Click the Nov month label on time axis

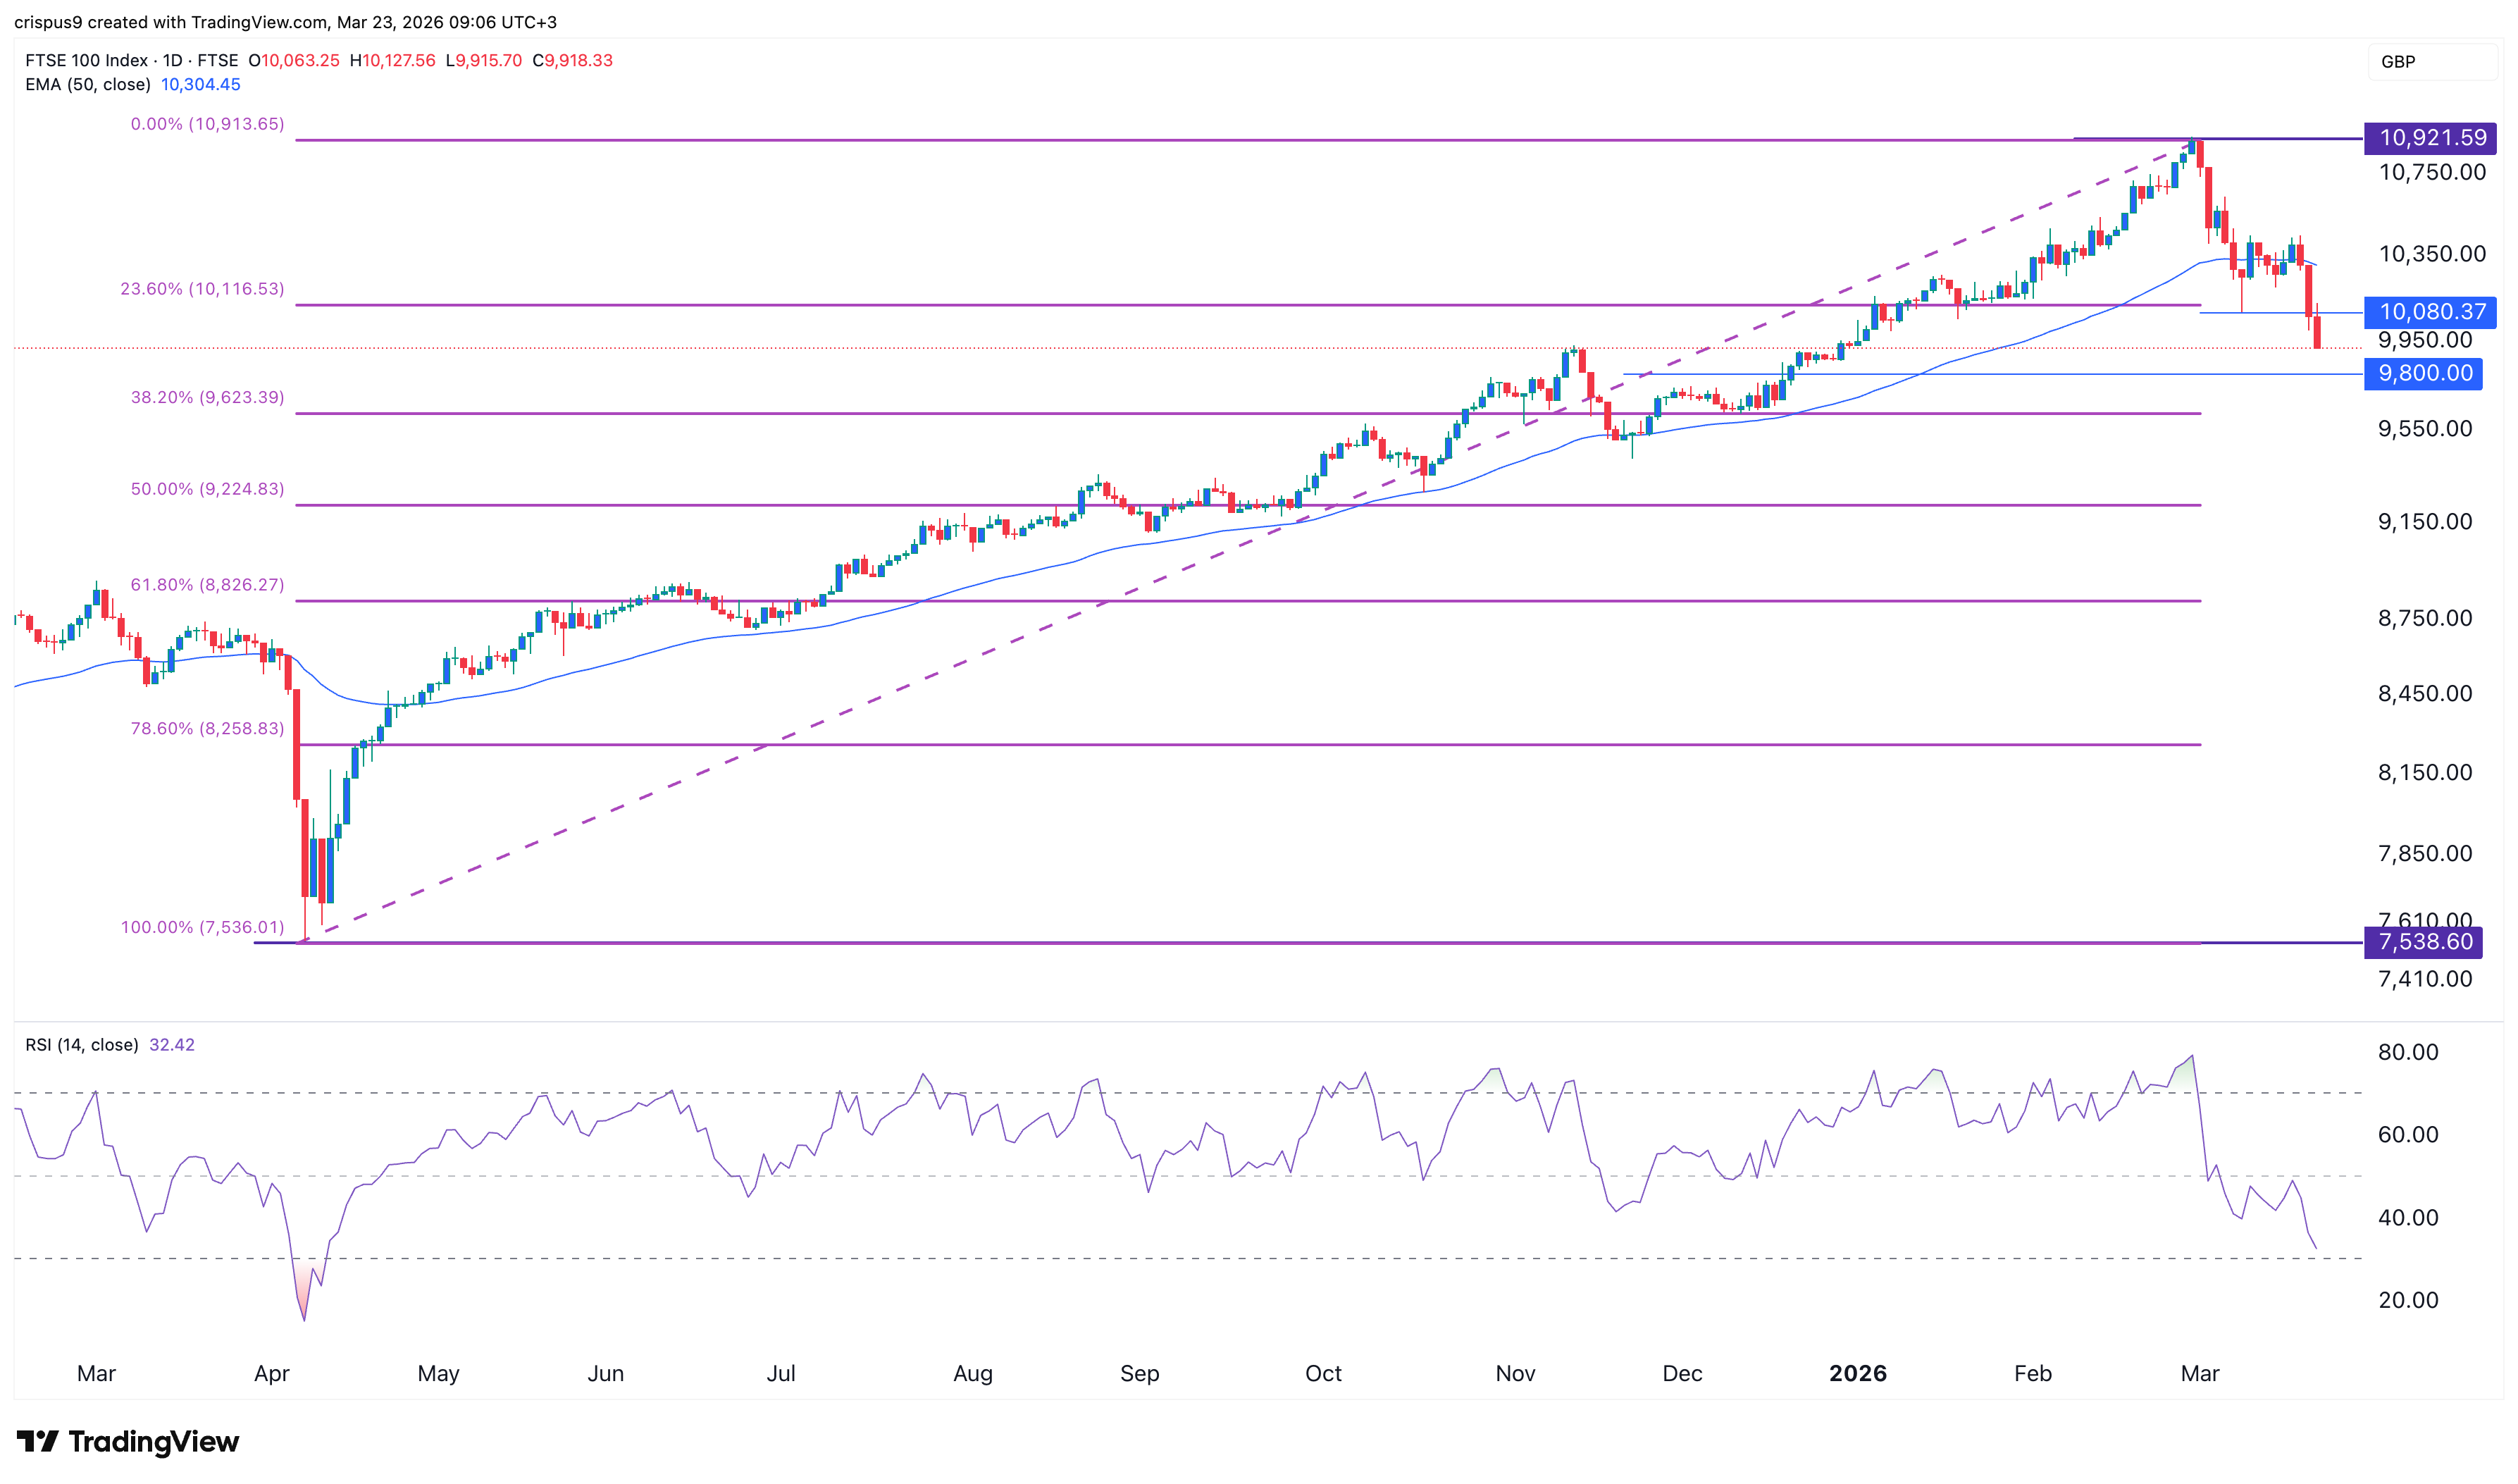coord(1515,1374)
